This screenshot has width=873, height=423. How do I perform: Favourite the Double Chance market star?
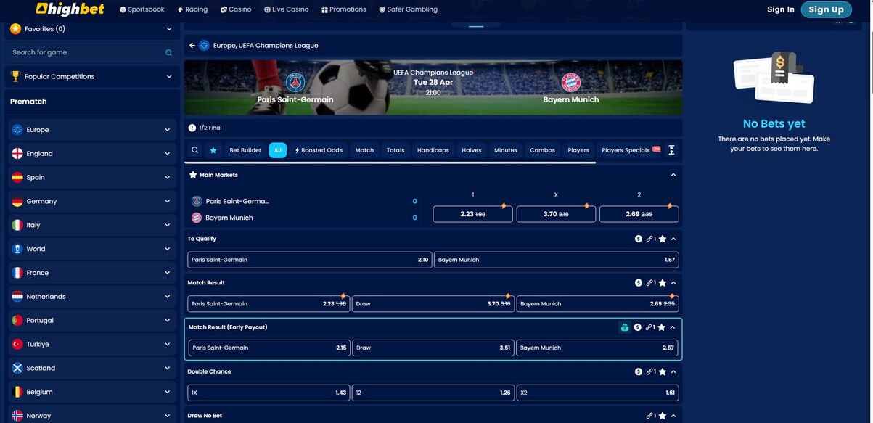(662, 371)
